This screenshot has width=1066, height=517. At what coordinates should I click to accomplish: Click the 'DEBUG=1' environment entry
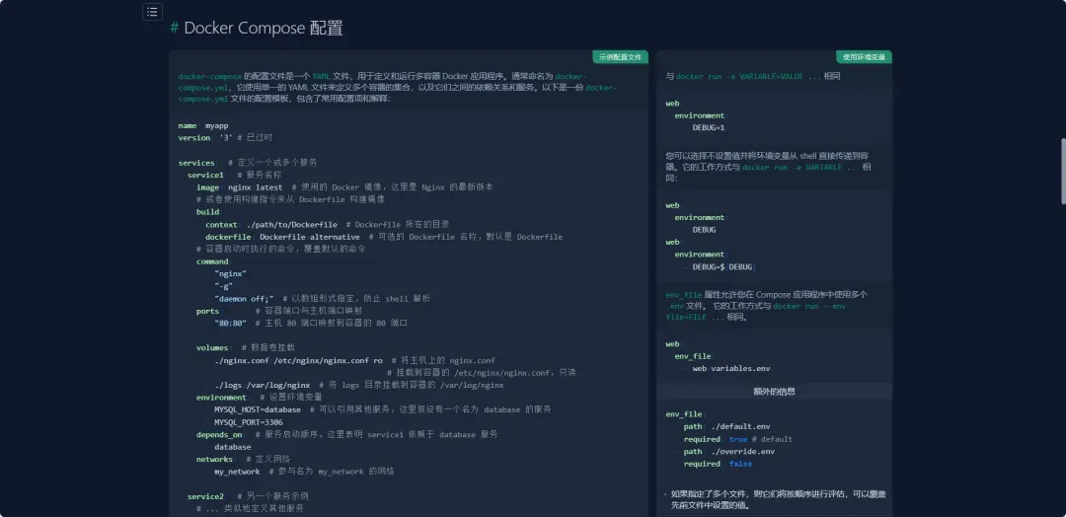[709, 127]
